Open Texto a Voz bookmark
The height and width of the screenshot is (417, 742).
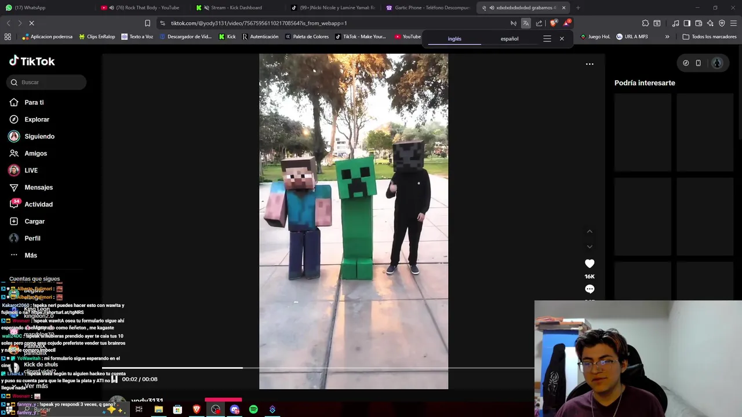click(x=137, y=36)
